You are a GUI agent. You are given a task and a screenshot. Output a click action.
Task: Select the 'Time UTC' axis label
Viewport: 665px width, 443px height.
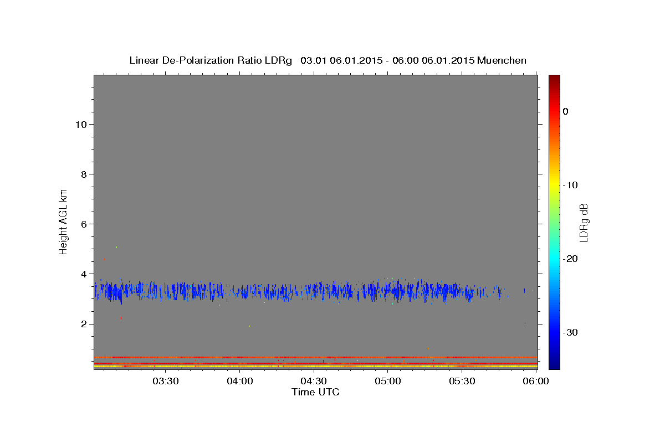(x=315, y=392)
